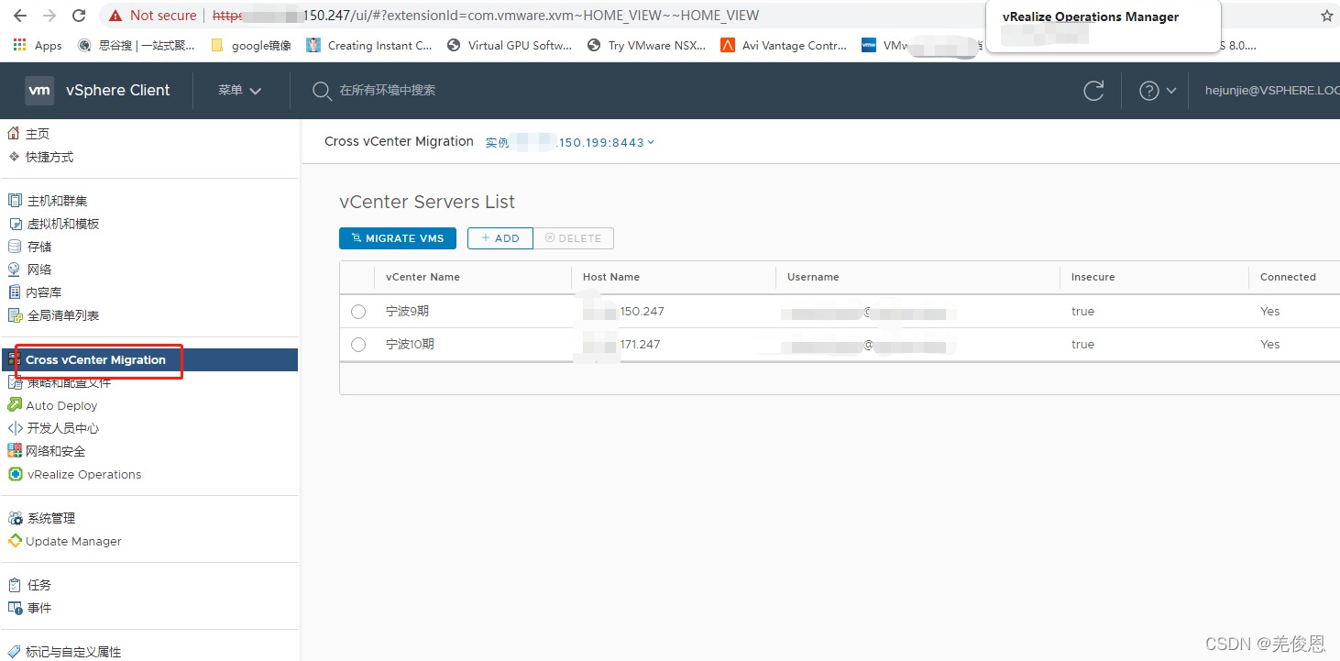The width and height of the screenshot is (1340, 661).
Task: Click vRealize Operations Manager tab tooltip
Action: tap(1104, 27)
